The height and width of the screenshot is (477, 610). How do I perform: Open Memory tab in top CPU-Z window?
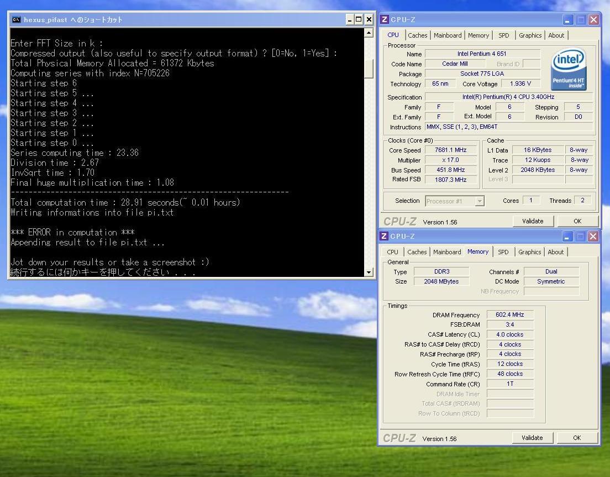point(478,35)
